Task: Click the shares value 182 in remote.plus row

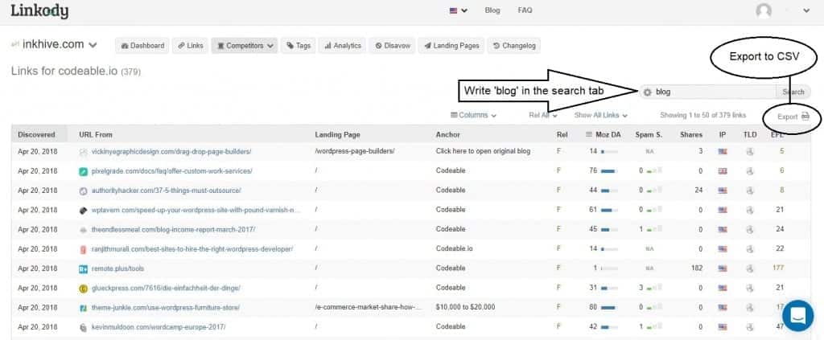Action: (698, 268)
